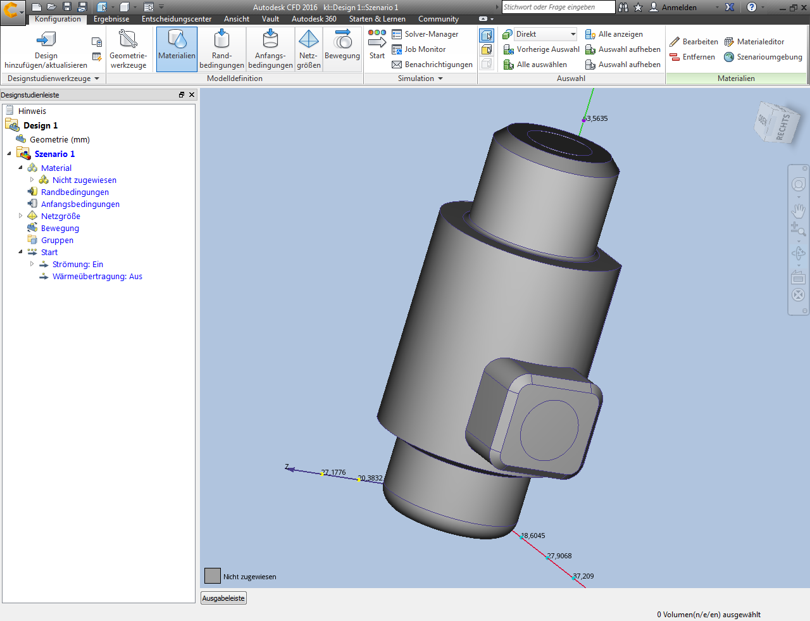Expand the Netzgröße tree node
Screen dimensions: 810x621
[x=21, y=216]
